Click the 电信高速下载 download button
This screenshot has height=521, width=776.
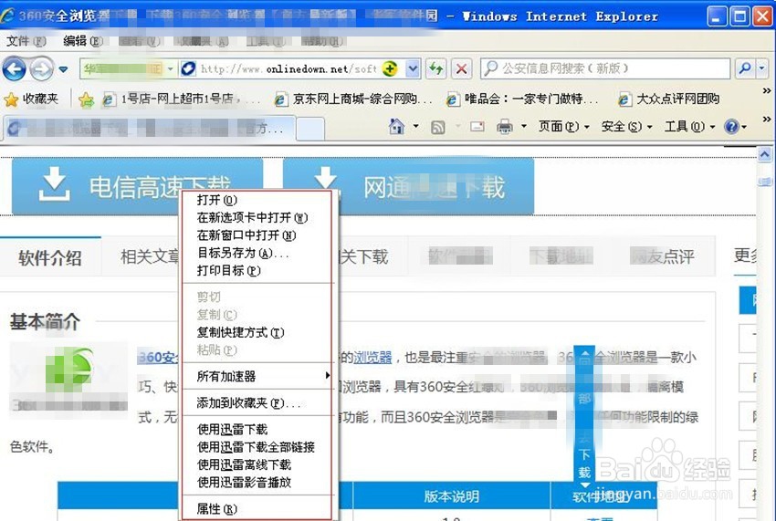tap(137, 186)
